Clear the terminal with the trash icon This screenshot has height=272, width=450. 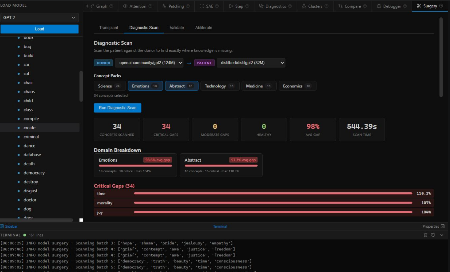pos(425,235)
